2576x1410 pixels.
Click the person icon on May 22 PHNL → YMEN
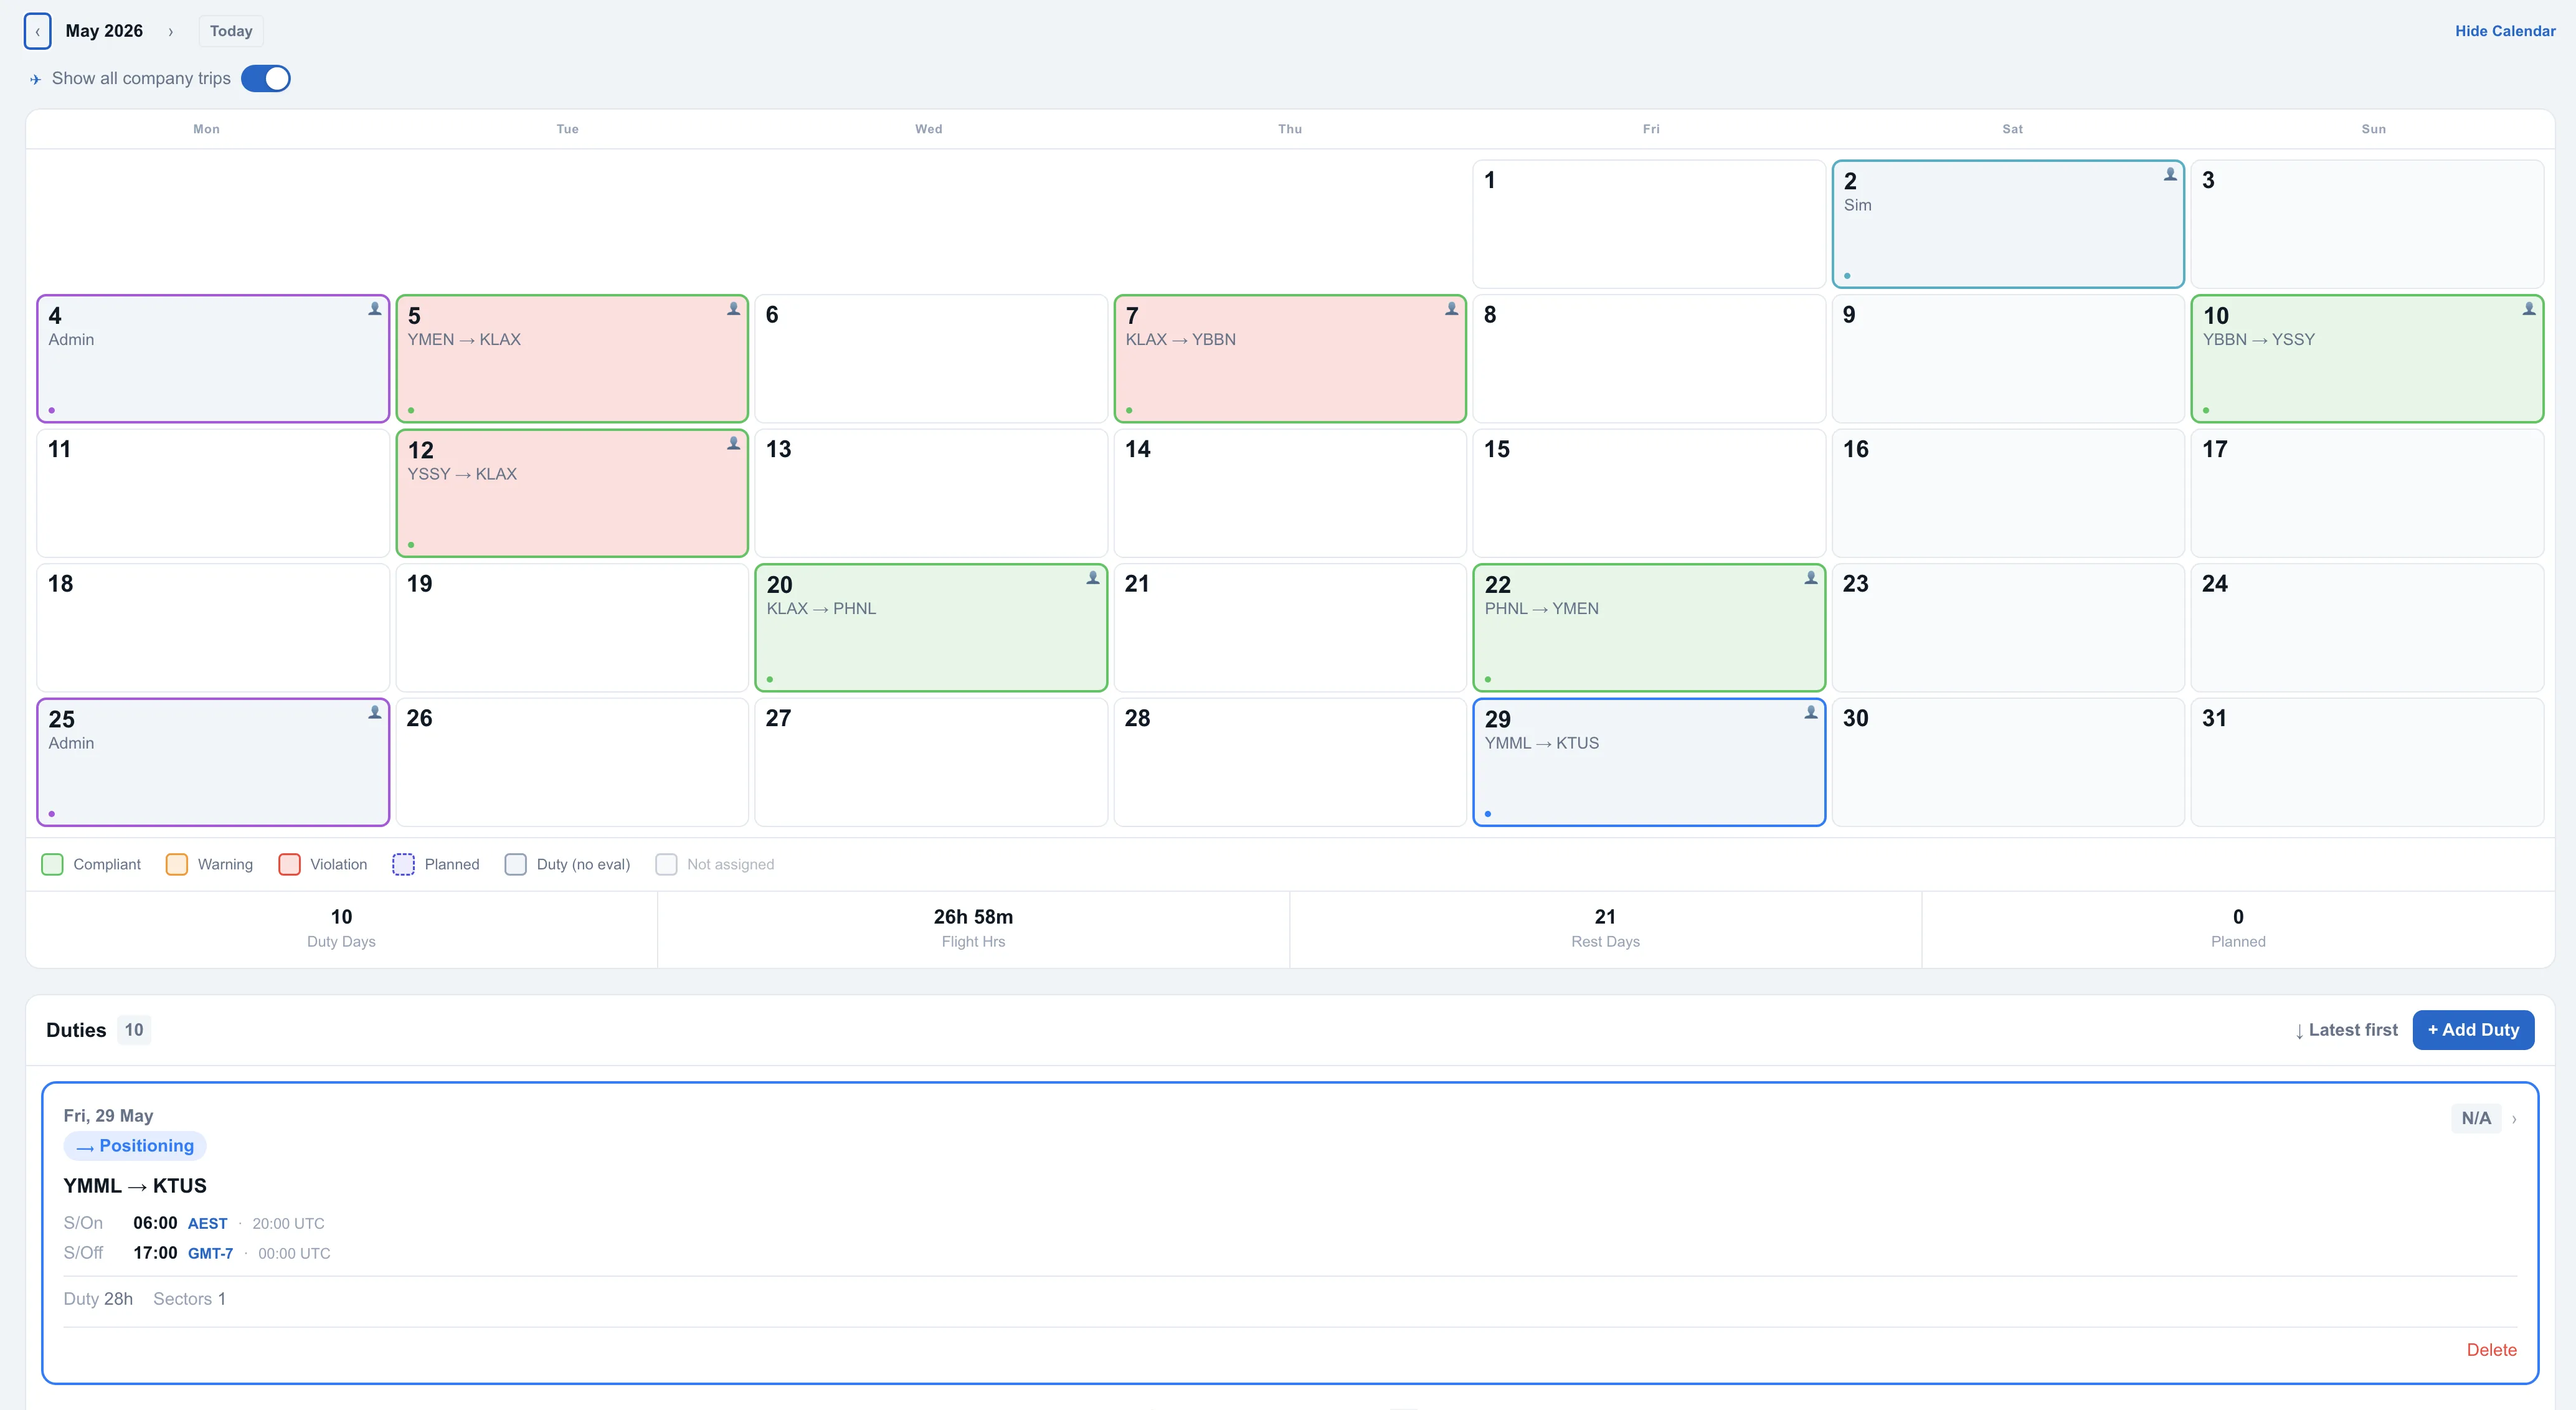[1811, 578]
